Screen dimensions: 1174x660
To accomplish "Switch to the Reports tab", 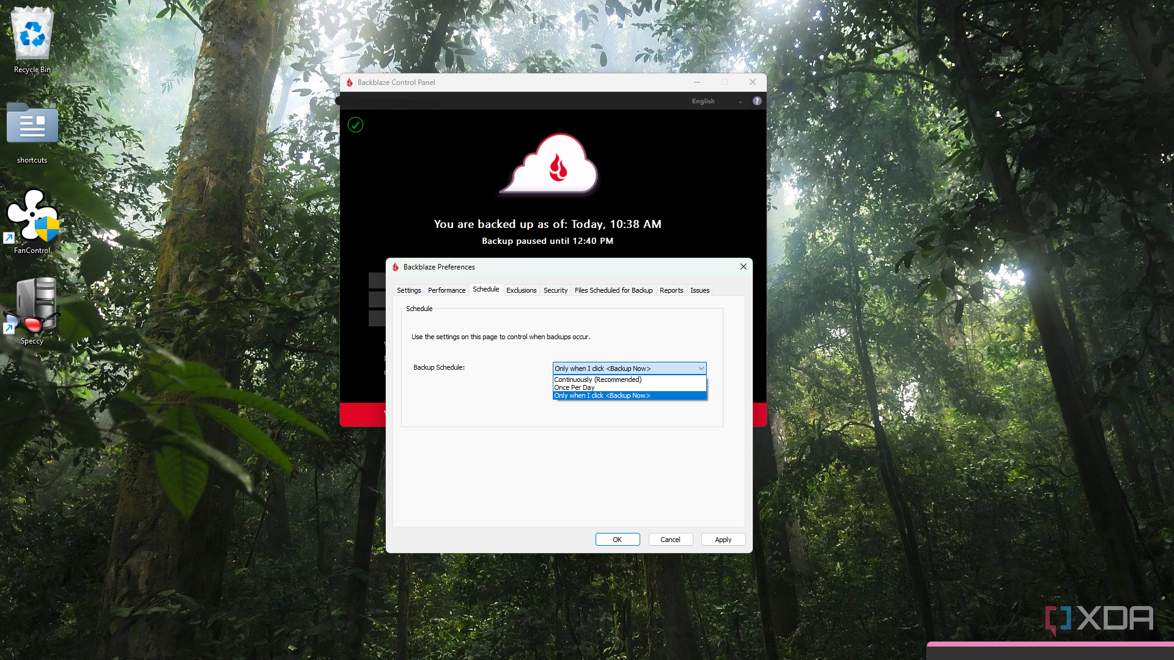I will pyautogui.click(x=671, y=290).
